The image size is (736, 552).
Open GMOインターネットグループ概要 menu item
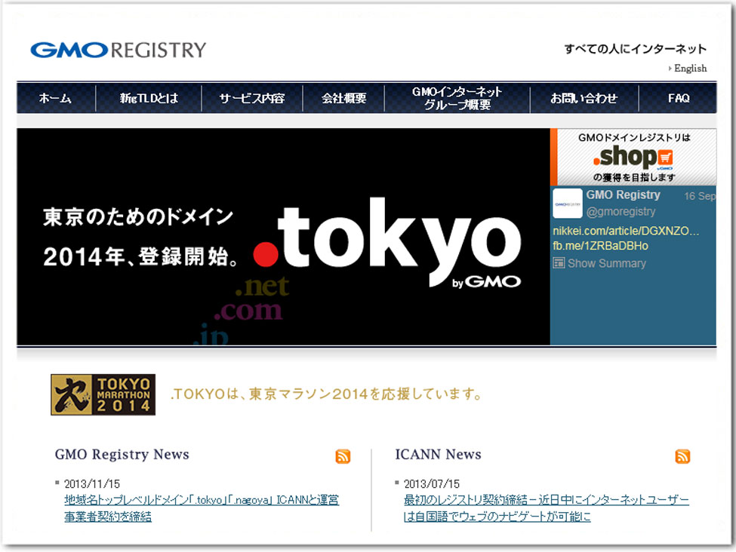(457, 98)
